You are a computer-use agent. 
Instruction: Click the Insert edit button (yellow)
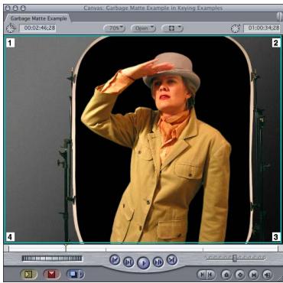pyautogui.click(x=28, y=275)
